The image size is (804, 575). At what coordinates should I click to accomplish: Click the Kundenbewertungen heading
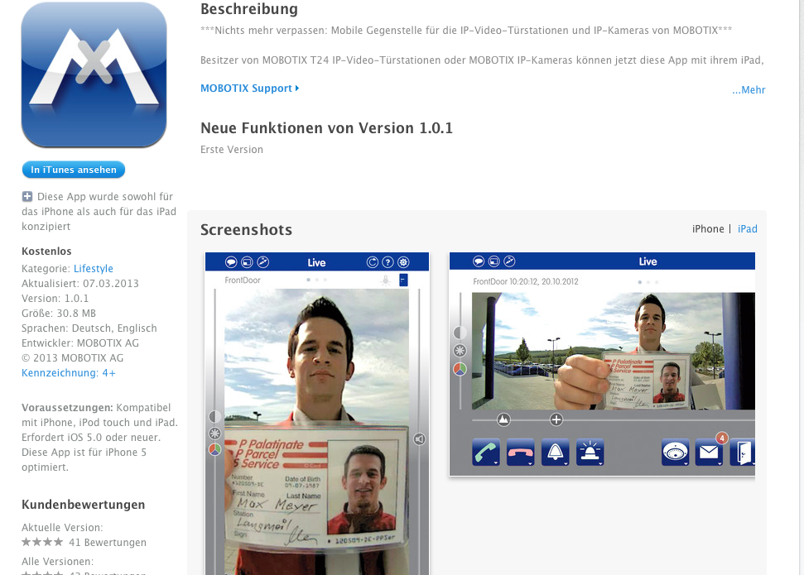click(84, 505)
